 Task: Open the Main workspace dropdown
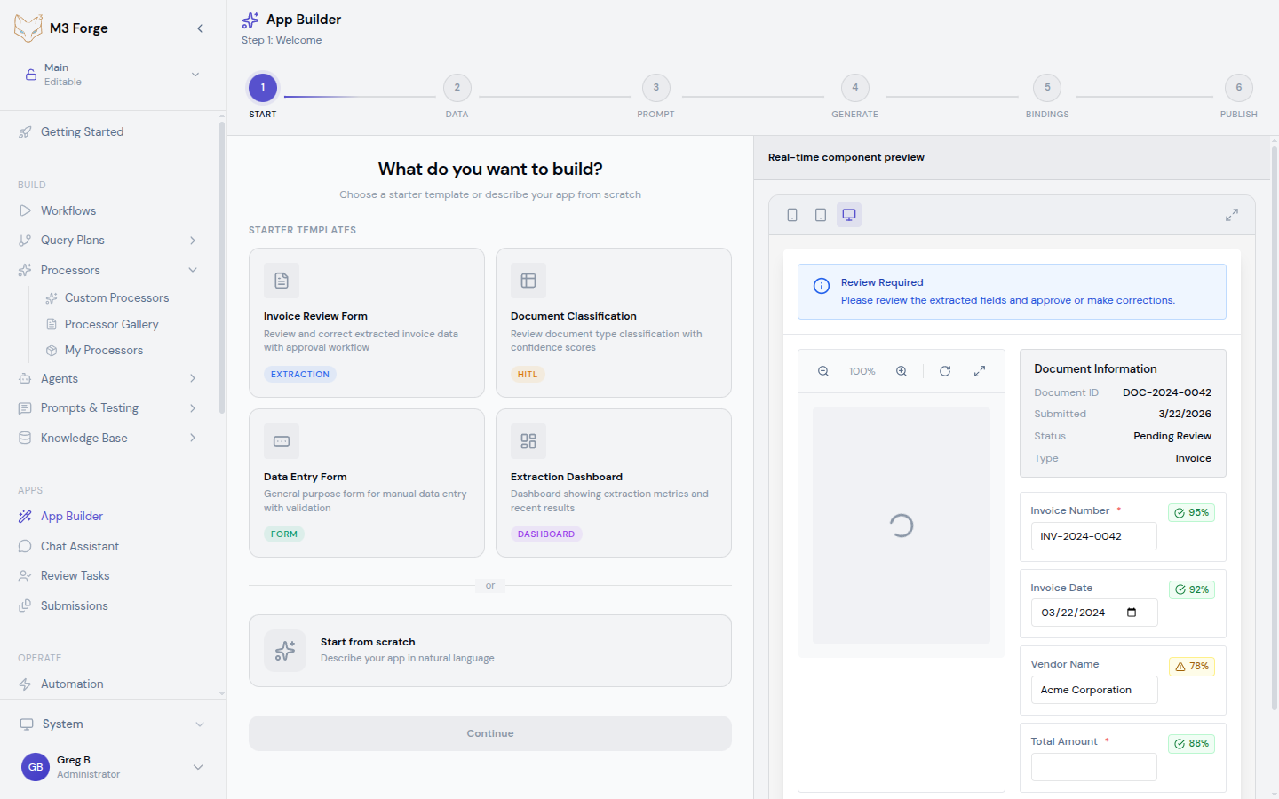point(195,75)
